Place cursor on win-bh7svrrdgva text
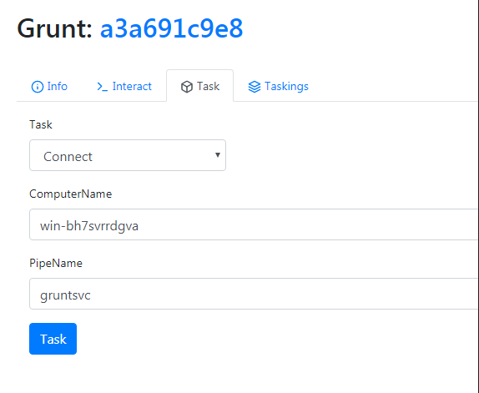 (x=89, y=226)
